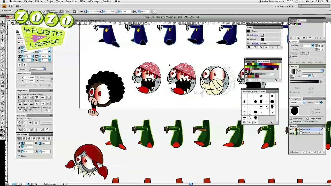The width and height of the screenshot is (331, 186).
Task: Toggle visibility of Calque 4 layer
Action: pos(291,133)
